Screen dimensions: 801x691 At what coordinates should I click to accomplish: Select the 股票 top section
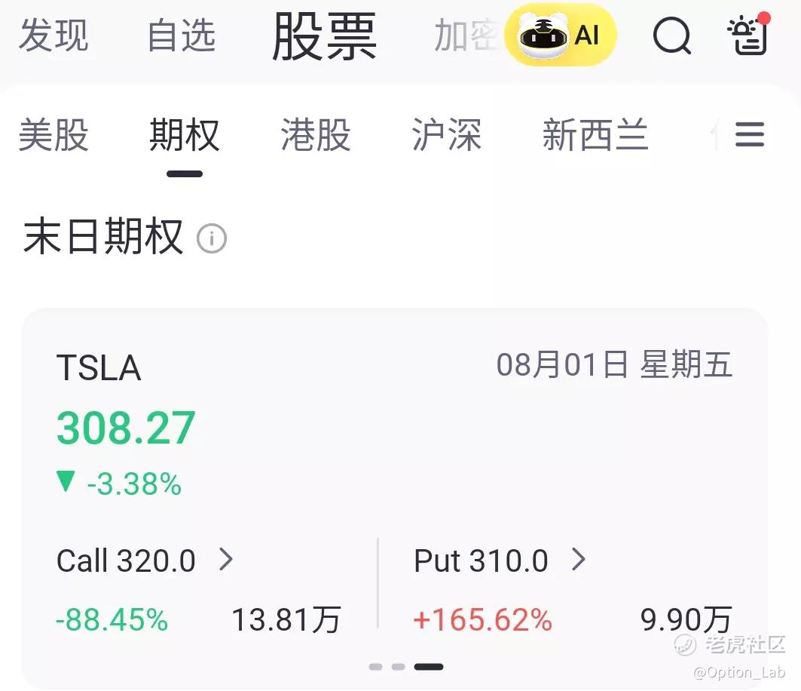coord(324,37)
